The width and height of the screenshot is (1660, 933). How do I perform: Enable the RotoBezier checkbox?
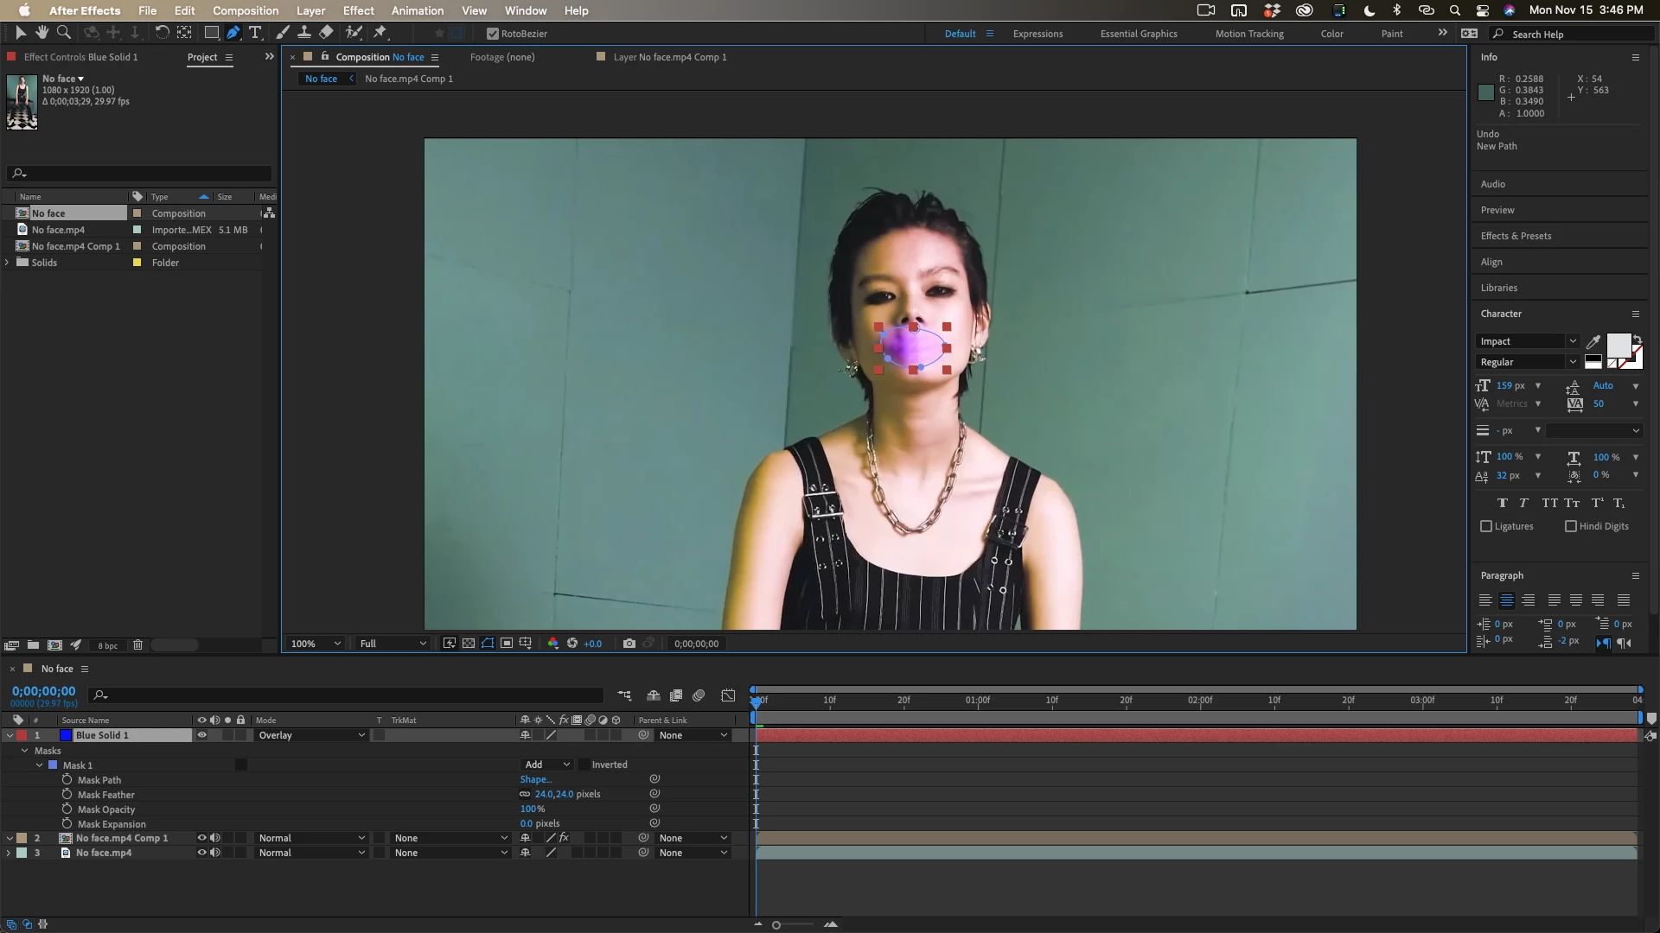tap(493, 34)
